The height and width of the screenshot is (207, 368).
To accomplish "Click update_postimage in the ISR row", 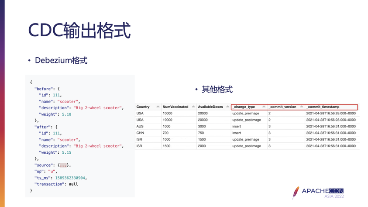I will (247, 146).
